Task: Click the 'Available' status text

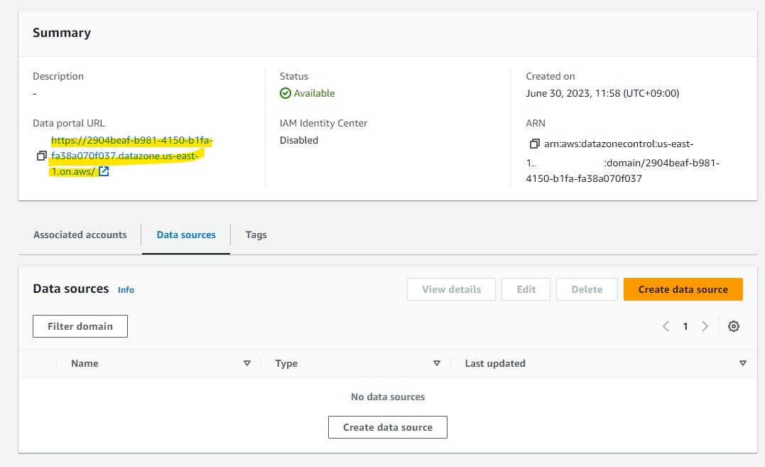Action: click(x=314, y=93)
